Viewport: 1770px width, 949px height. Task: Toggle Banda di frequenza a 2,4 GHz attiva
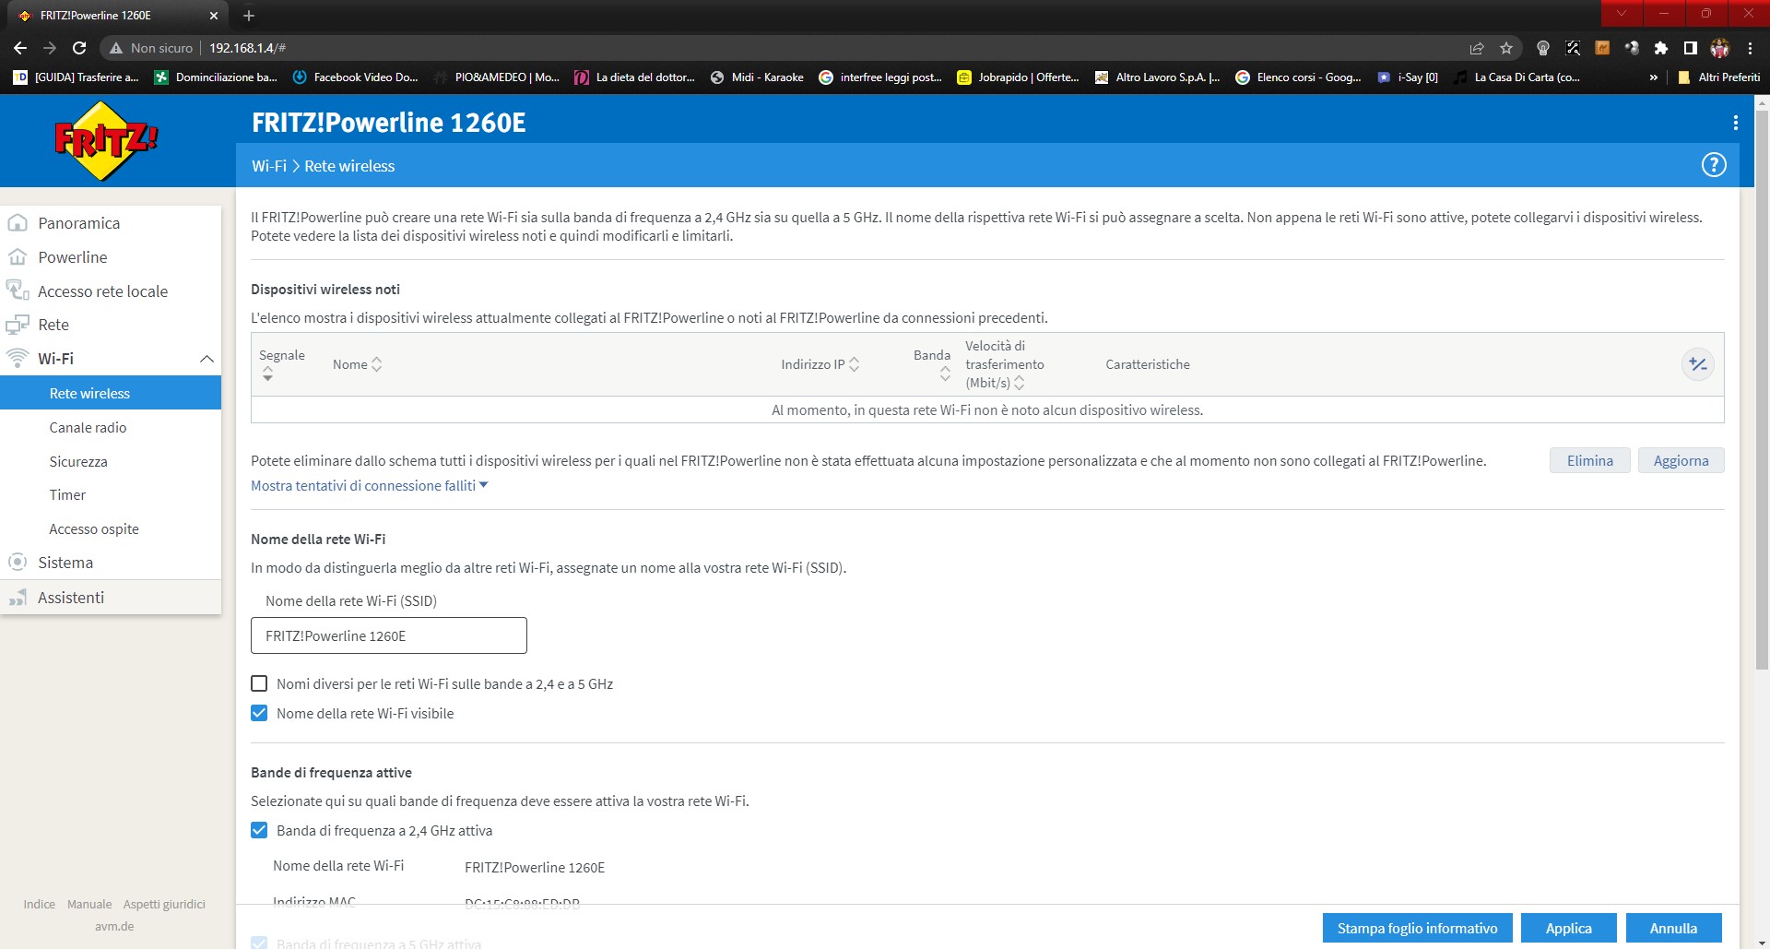click(x=259, y=830)
